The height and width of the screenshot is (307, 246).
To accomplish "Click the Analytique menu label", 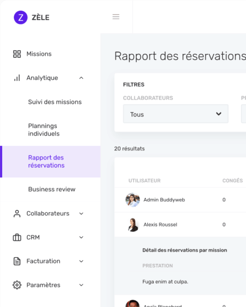I will click(42, 78).
